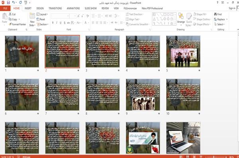239x158 pixels.
Task: Open Shape Effects dropdown
Action: pos(202,24)
